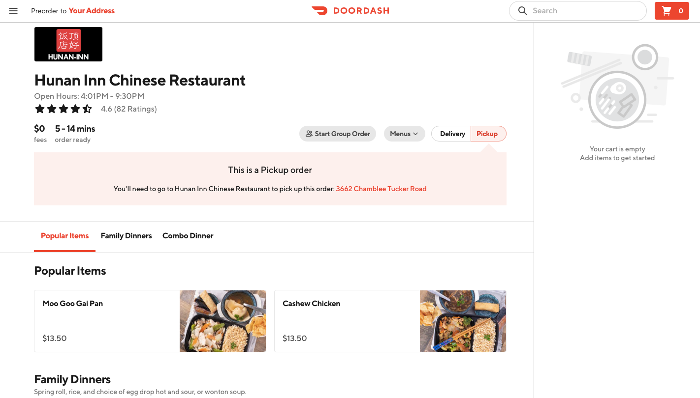Switch order type to Delivery
The width and height of the screenshot is (700, 398).
pyautogui.click(x=452, y=134)
